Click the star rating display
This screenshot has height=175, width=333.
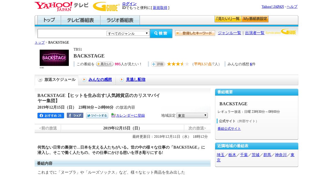point(178,64)
